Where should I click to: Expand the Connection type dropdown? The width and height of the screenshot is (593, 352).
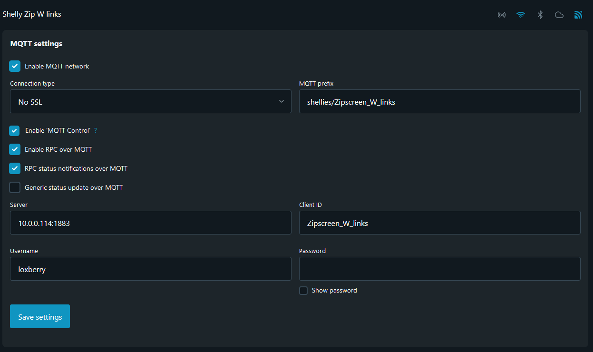tap(150, 102)
